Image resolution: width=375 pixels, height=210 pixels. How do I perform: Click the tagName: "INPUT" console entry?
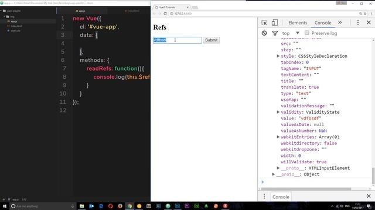click(301, 69)
